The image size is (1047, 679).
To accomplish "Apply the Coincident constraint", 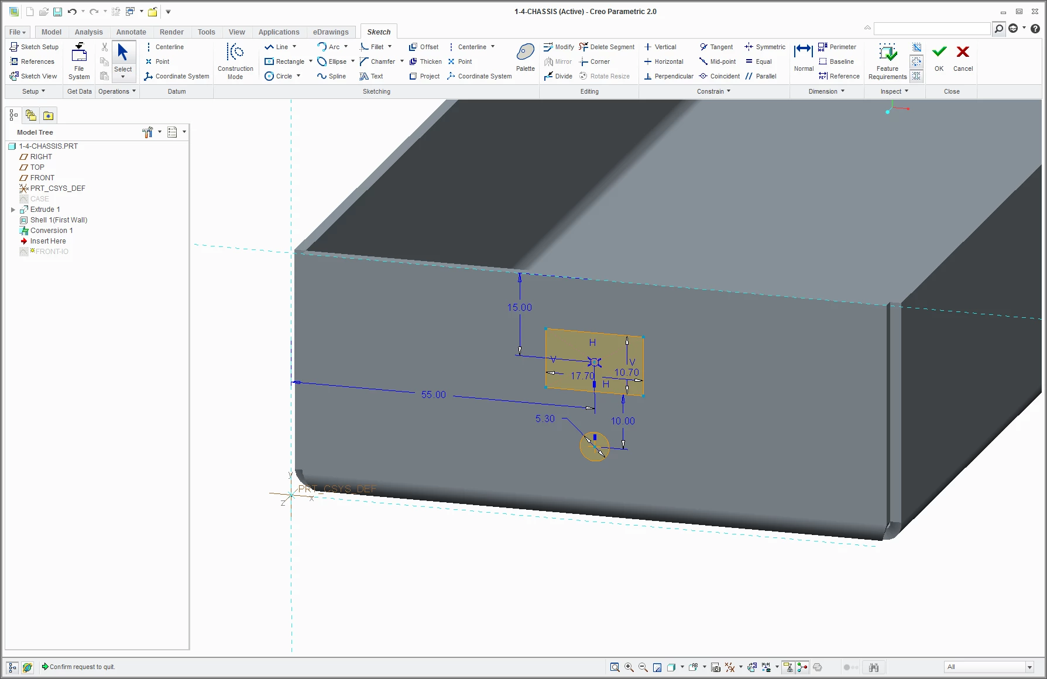I will pyautogui.click(x=719, y=76).
